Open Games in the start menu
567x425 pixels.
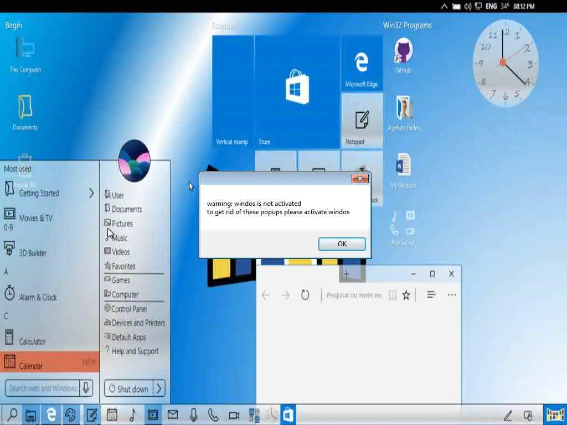pyautogui.click(x=117, y=280)
